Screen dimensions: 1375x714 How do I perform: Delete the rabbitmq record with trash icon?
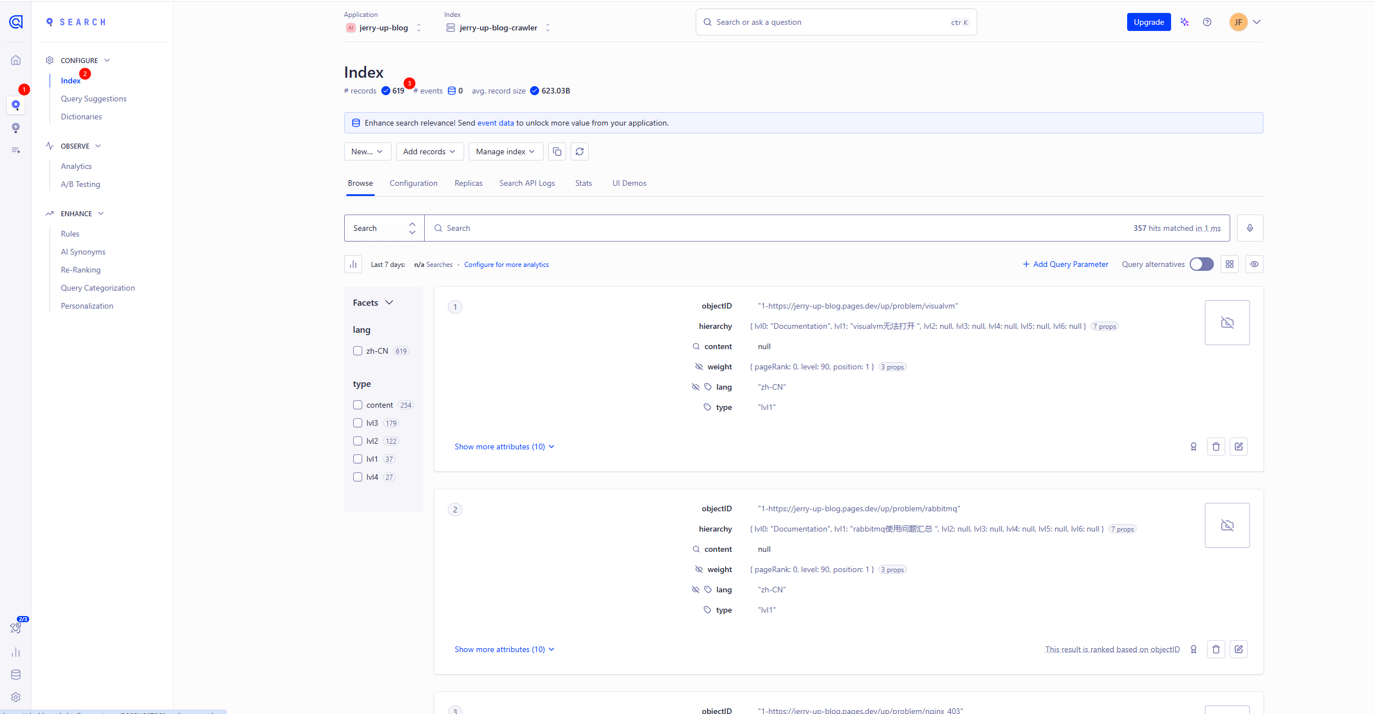[1216, 649]
